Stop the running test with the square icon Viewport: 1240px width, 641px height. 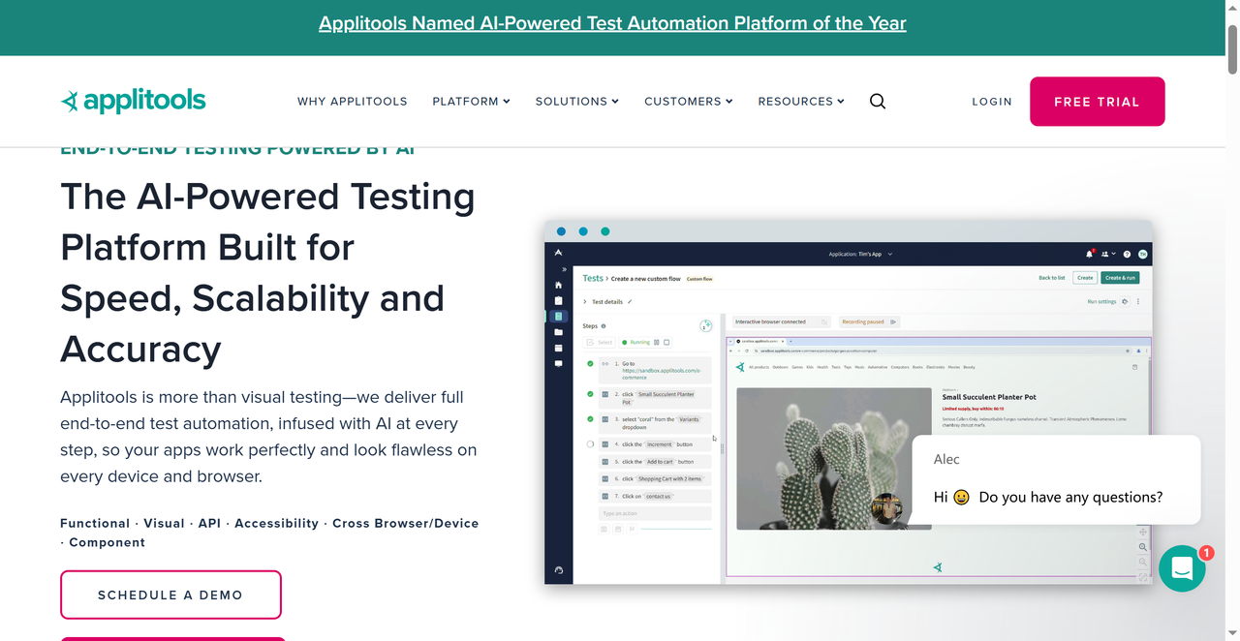point(666,342)
